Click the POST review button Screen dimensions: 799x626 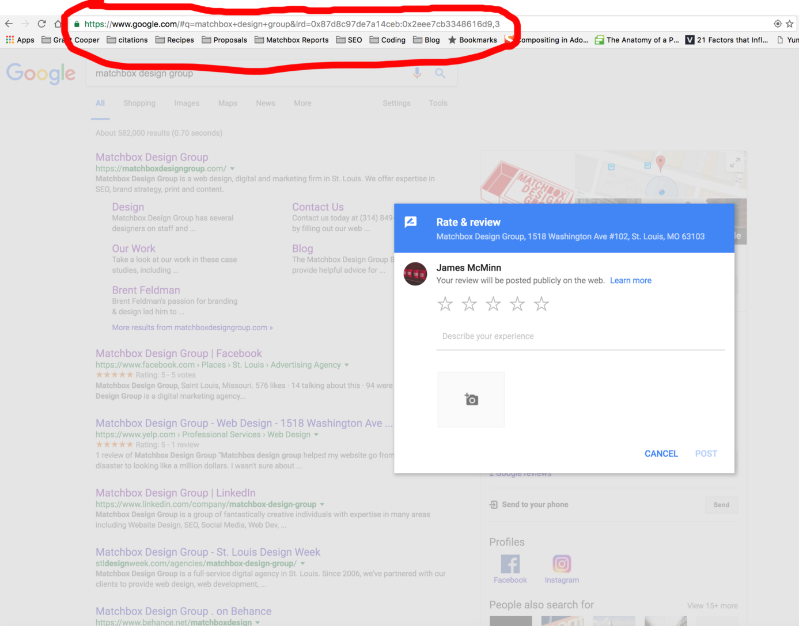pos(706,453)
